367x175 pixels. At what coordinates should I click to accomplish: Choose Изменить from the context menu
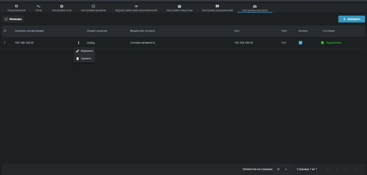click(x=85, y=51)
